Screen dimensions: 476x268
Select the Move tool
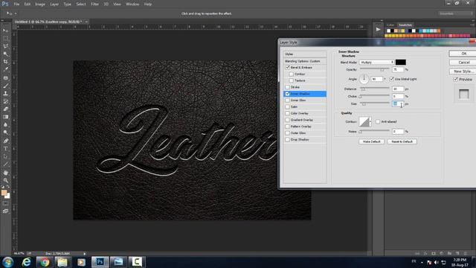(5, 31)
